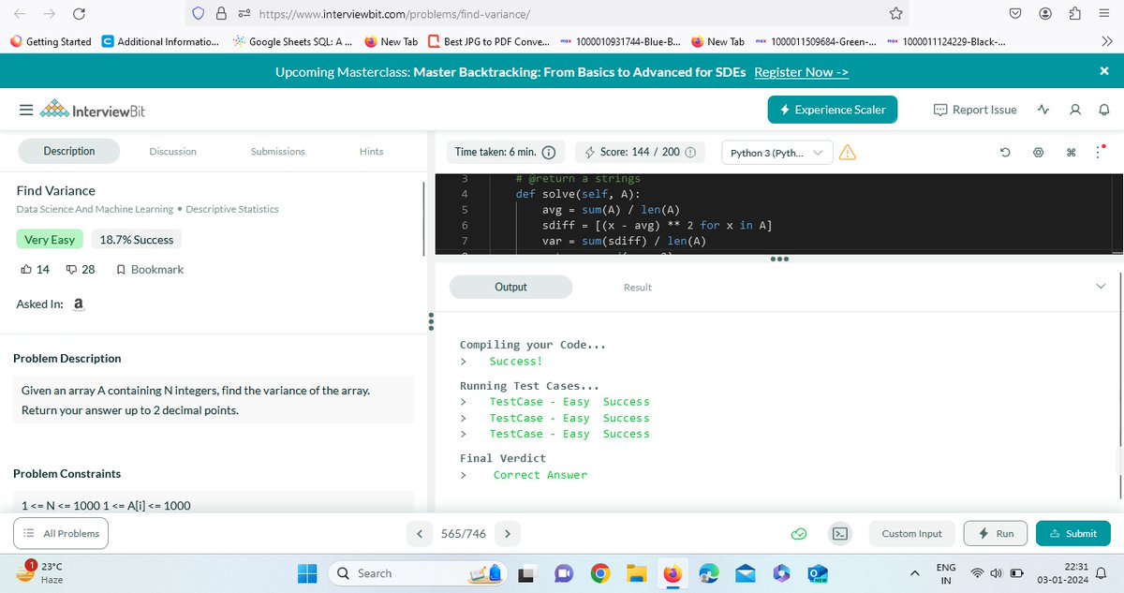Show more bookmarks chevron
Image resolution: width=1124 pixels, height=593 pixels.
point(1106,41)
